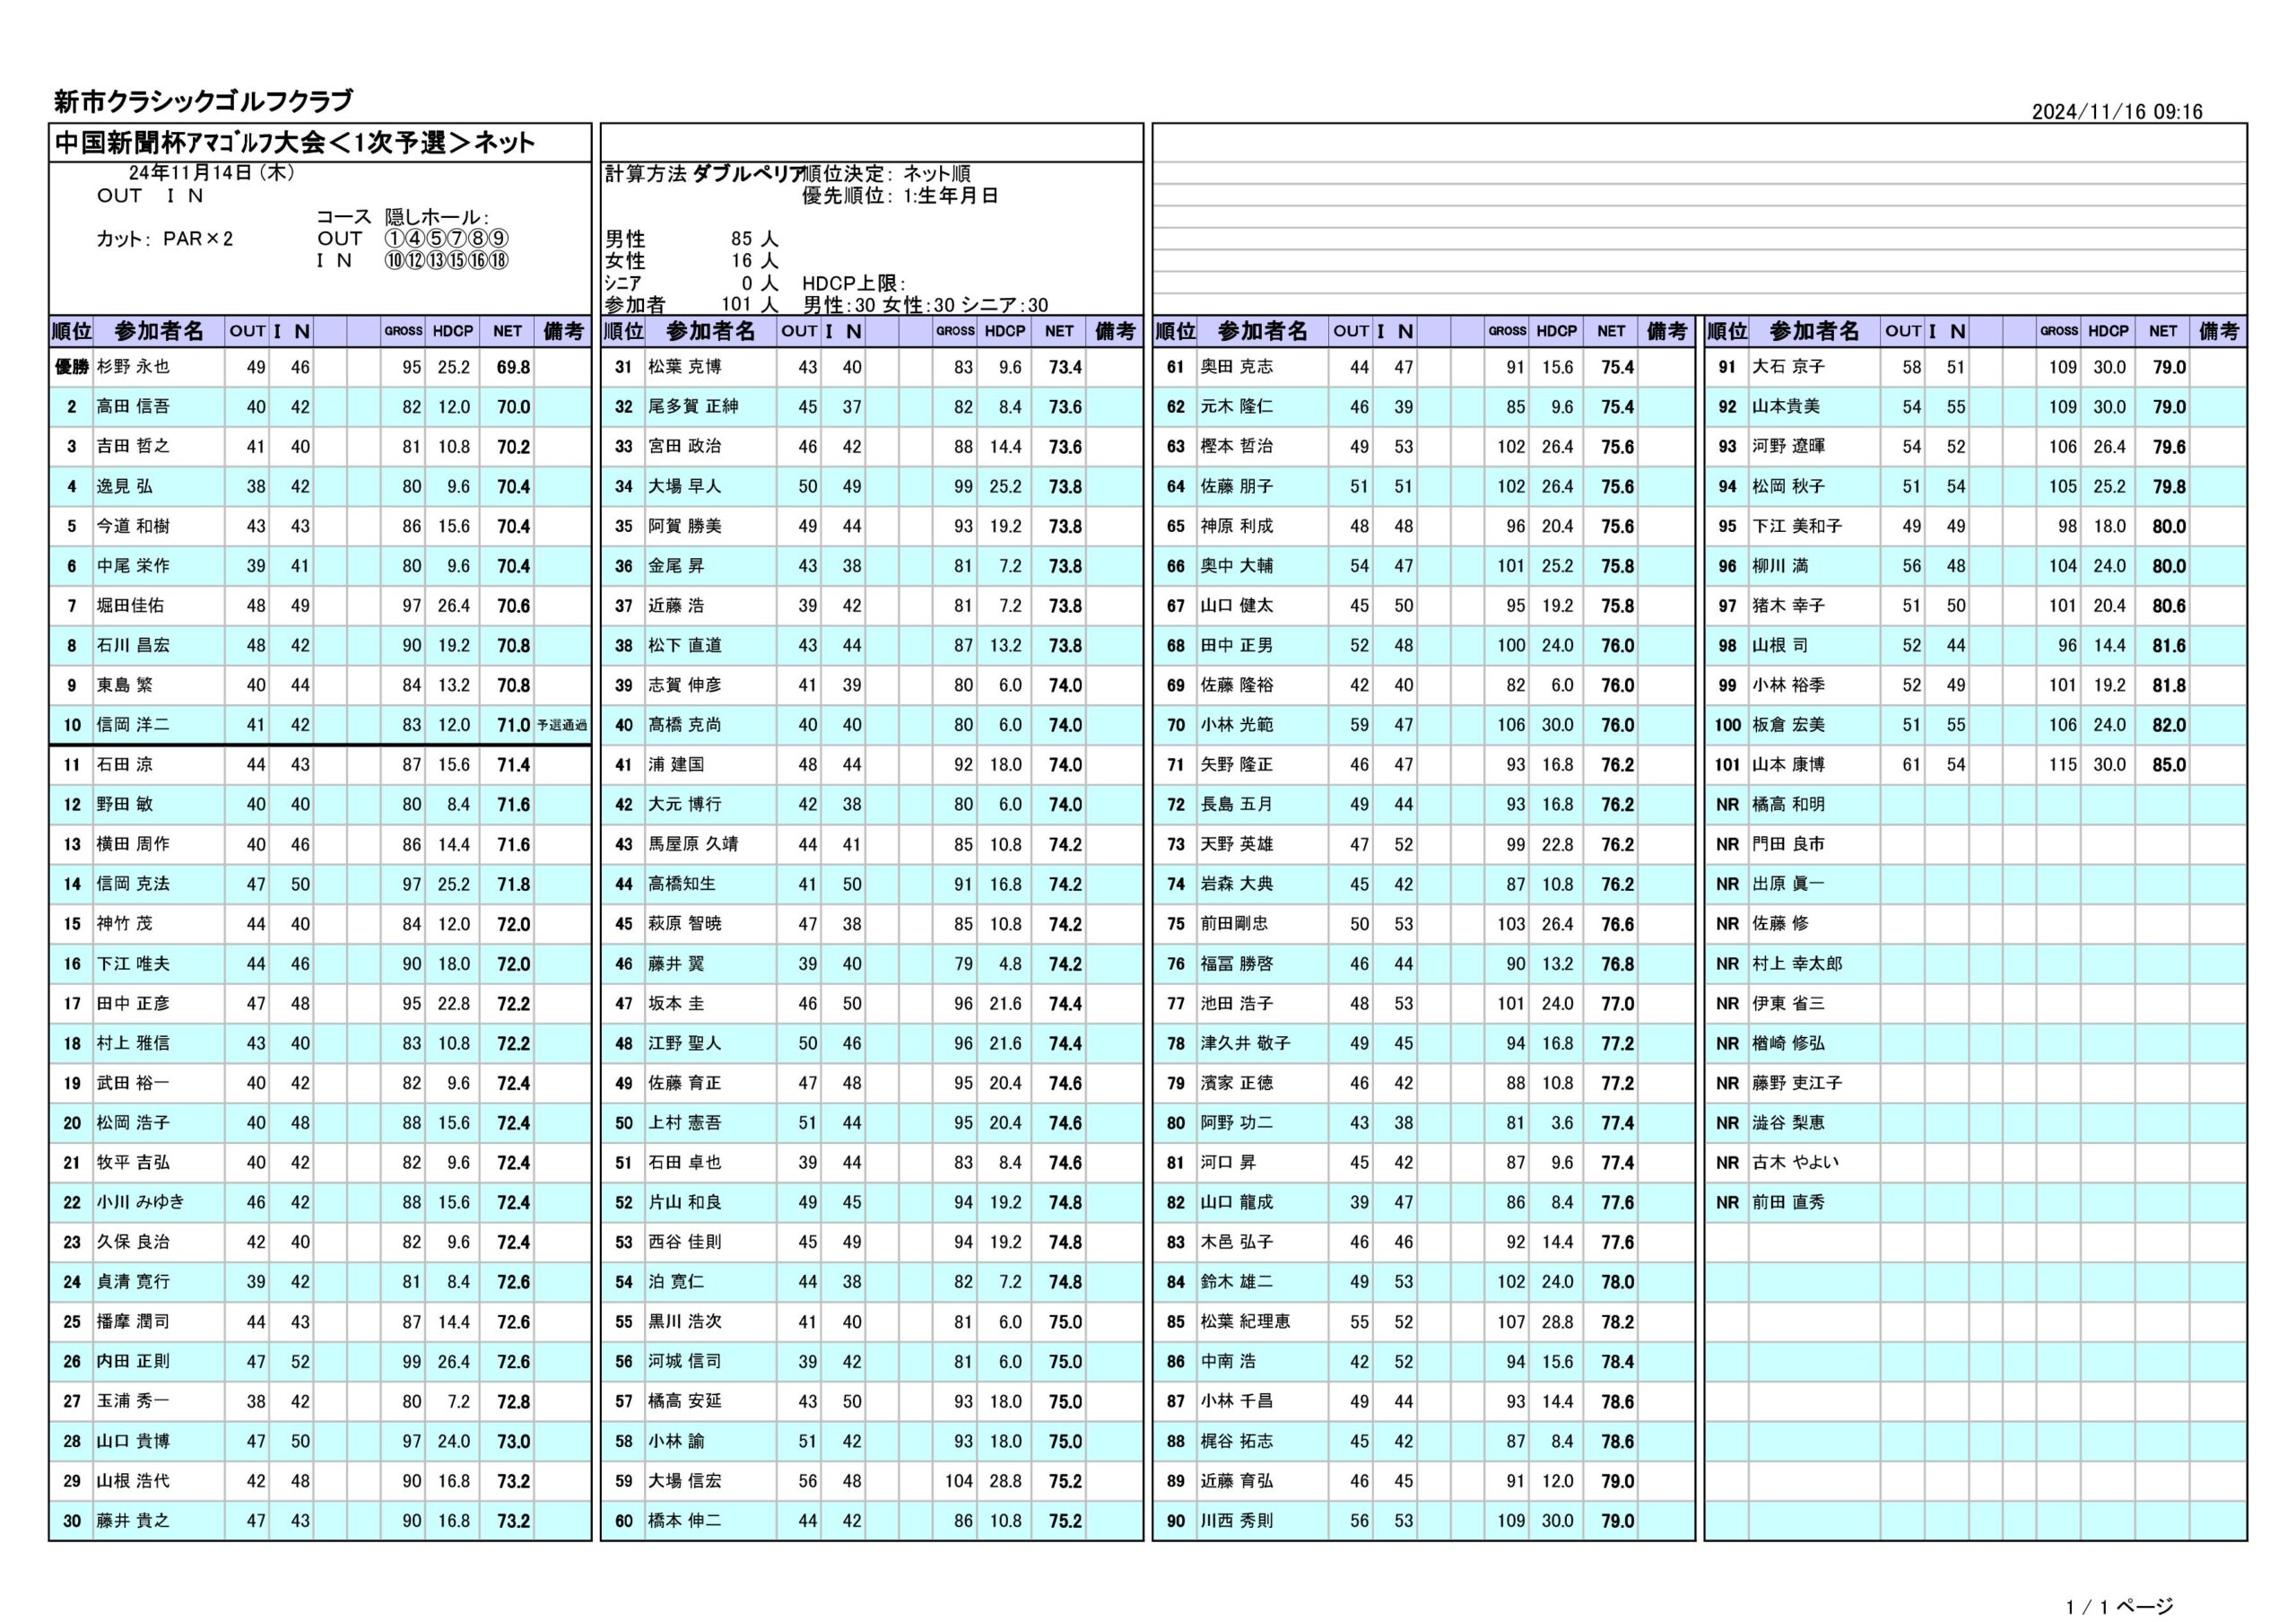This screenshot has height=1622, width=2296.
Task: Click the NR entry 橘高 和明
Action: (1788, 805)
